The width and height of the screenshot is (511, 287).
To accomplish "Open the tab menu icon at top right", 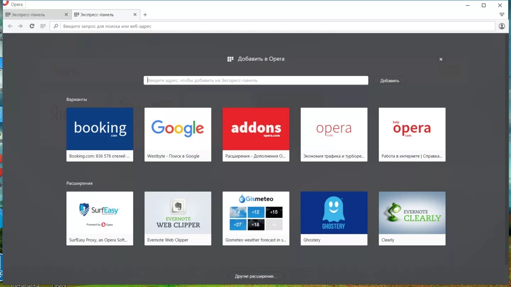I will pyautogui.click(x=502, y=15).
